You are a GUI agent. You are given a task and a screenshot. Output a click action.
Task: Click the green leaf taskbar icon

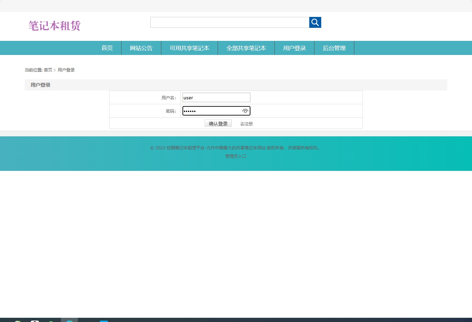coord(18,320)
